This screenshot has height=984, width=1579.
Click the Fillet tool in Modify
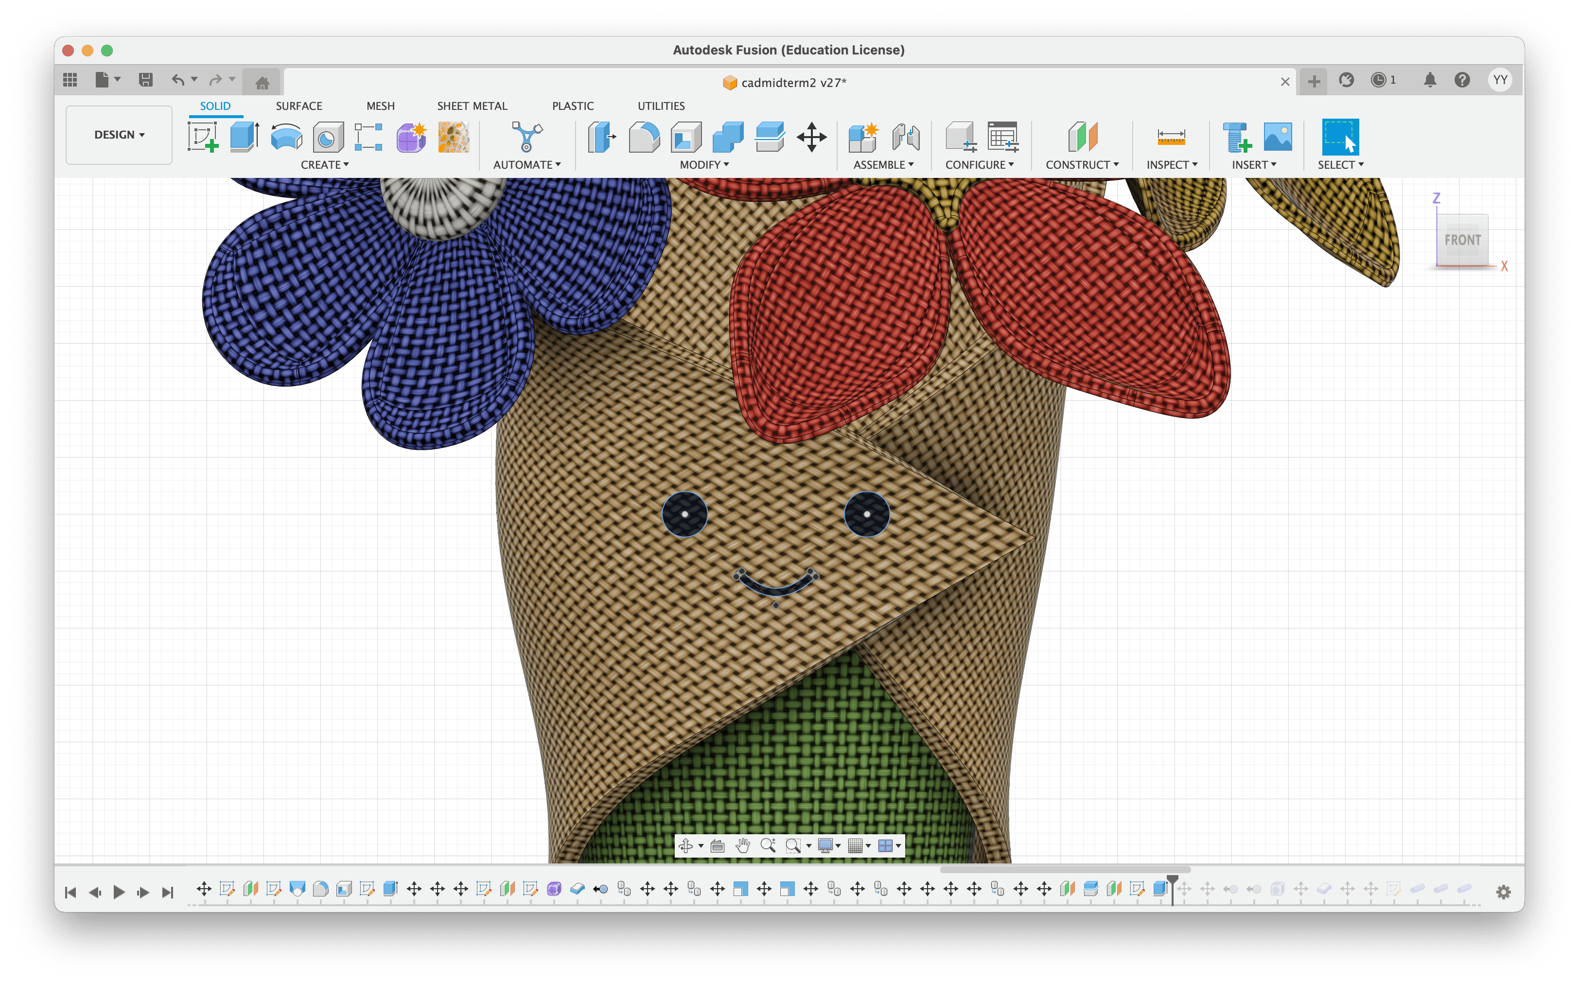(644, 137)
